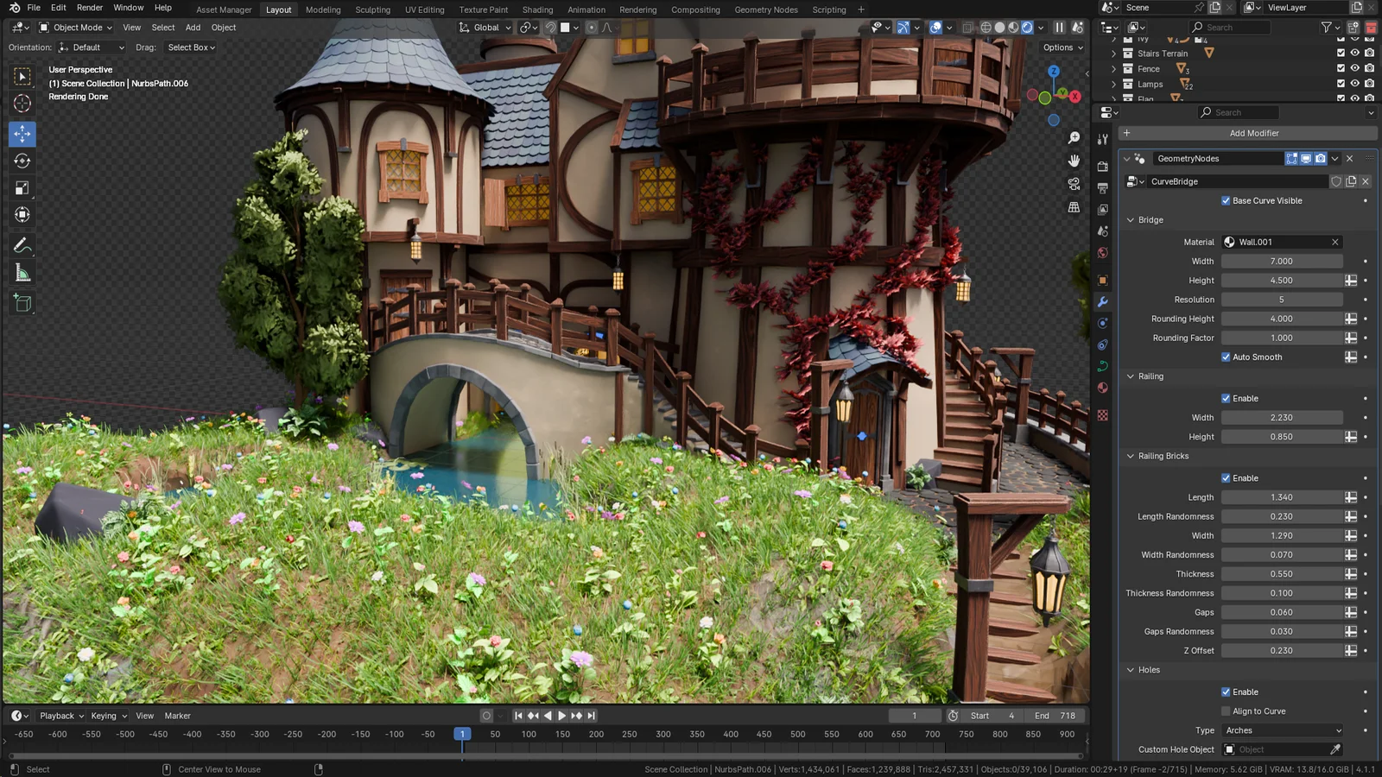Open the Render menu
This screenshot has width=1382, height=777.
90,7
